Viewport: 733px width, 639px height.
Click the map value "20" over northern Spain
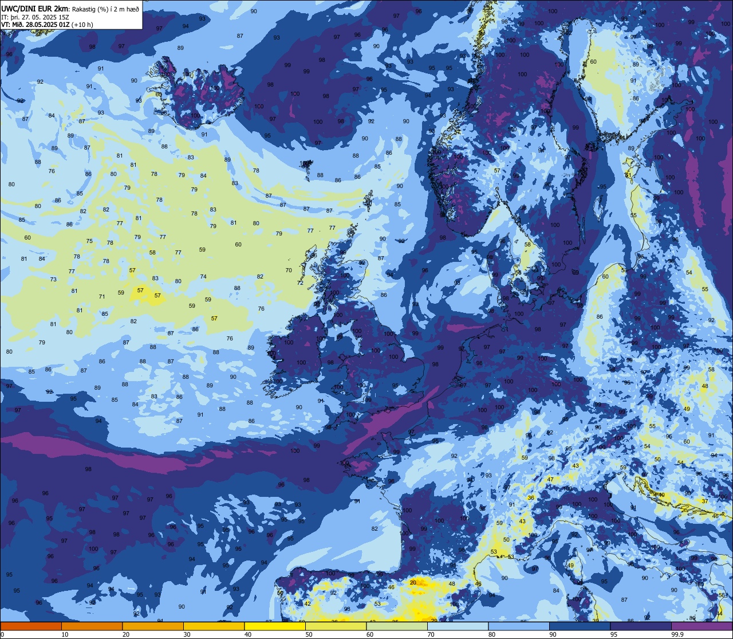click(413, 582)
